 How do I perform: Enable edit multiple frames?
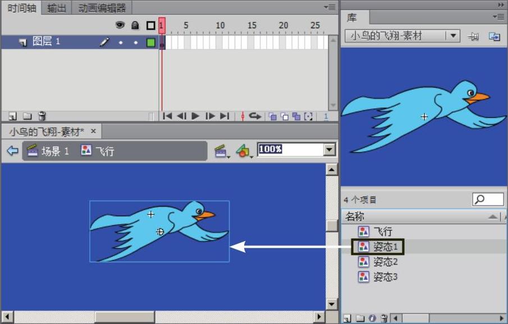point(296,116)
